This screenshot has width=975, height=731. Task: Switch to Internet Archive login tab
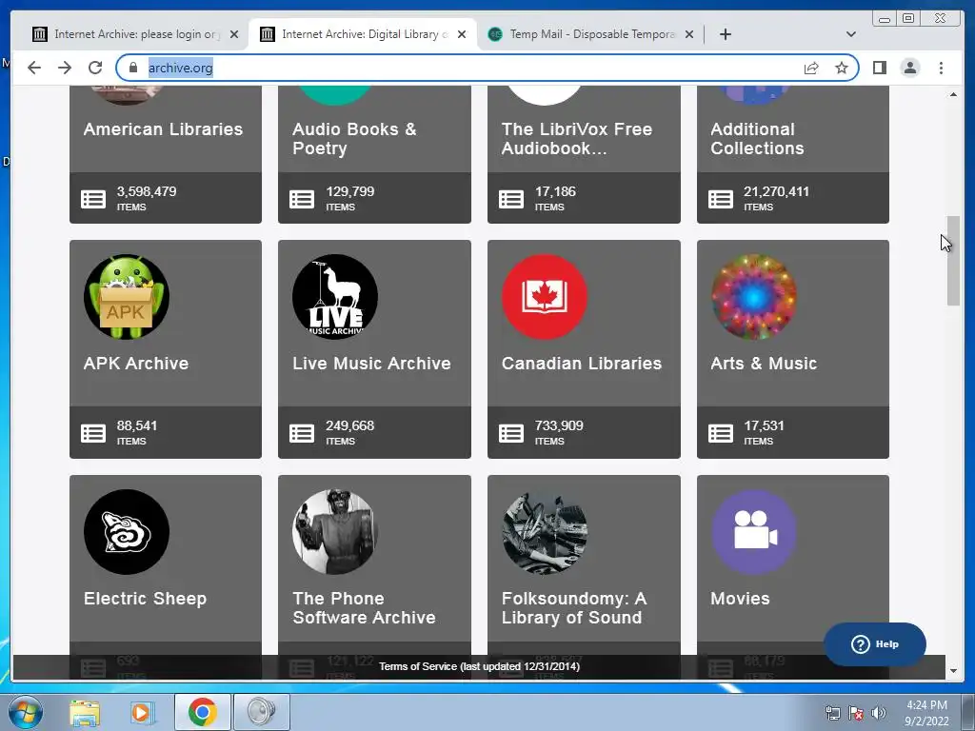(135, 34)
